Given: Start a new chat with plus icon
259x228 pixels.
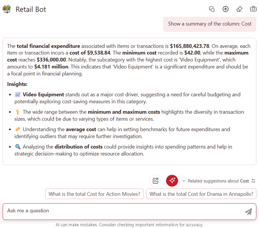Looking at the screenshot, I should click(x=225, y=9).
